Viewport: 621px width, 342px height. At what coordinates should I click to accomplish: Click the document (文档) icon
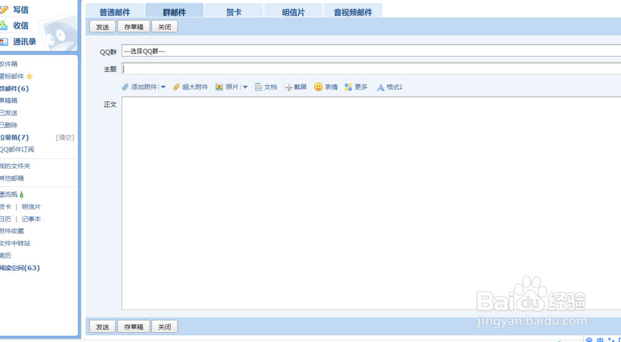click(258, 87)
